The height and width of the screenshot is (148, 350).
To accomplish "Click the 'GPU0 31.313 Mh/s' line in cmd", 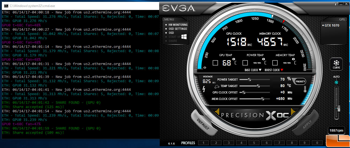I will point(24,98).
